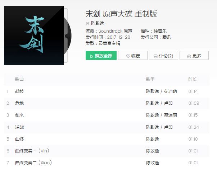Open singer 苑迪萌 on the 战鼓 row
This screenshot has width=217, height=179.
[x=170, y=91]
